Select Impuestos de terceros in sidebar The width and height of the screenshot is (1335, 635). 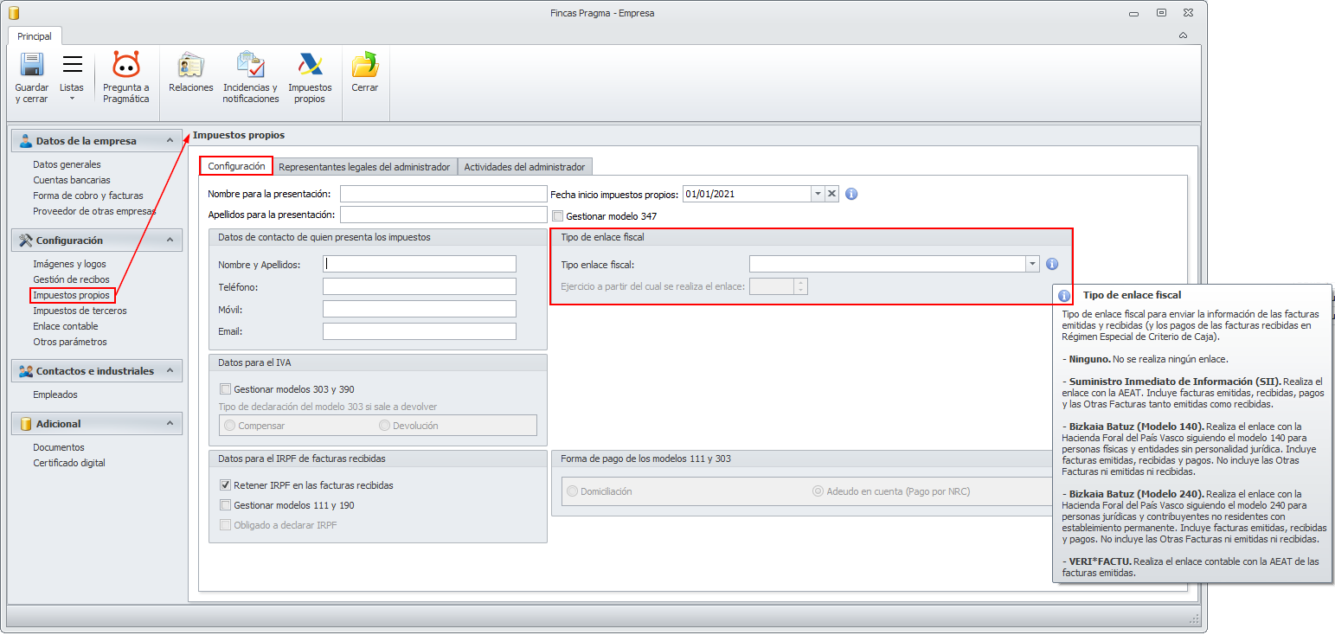point(80,311)
